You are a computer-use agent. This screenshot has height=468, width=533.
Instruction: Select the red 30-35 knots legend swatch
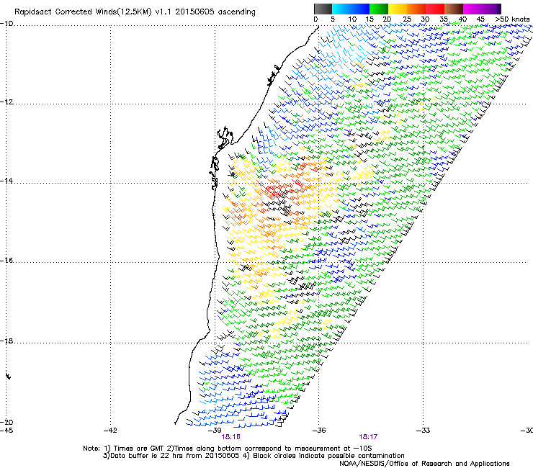click(435, 9)
